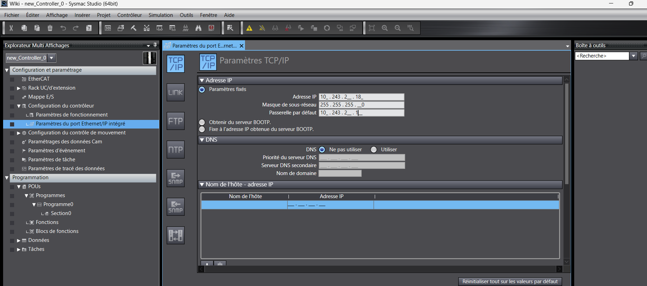Select 'Obtenir du serveur BOOTP' radio button
This screenshot has width=647, height=286.
pyautogui.click(x=202, y=122)
